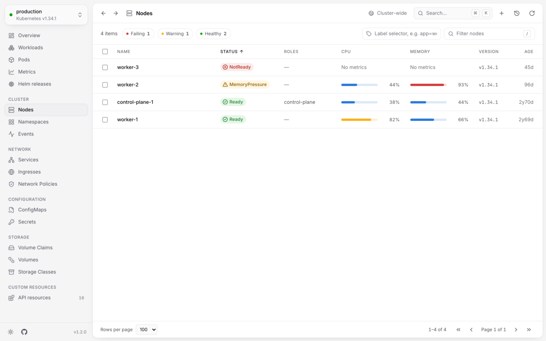Screen dimensions: 546x341
Task: Check the worker-3 row checkbox
Action: click(105, 67)
